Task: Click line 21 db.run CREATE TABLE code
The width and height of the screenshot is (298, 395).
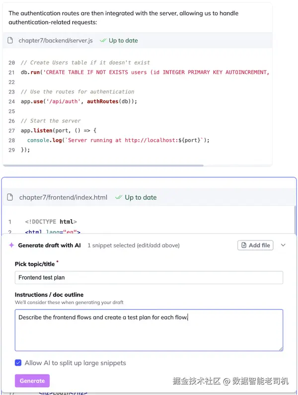Action: pyautogui.click(x=145, y=73)
